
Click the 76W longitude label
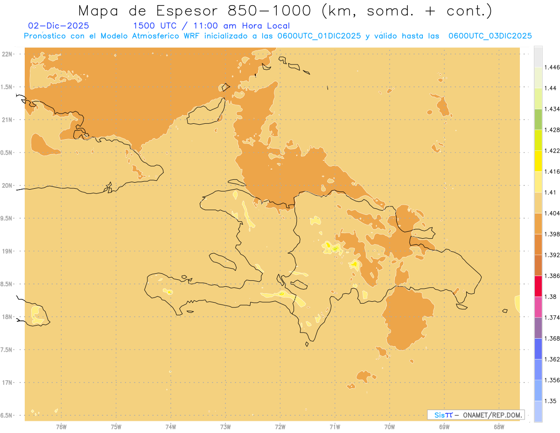click(x=61, y=427)
